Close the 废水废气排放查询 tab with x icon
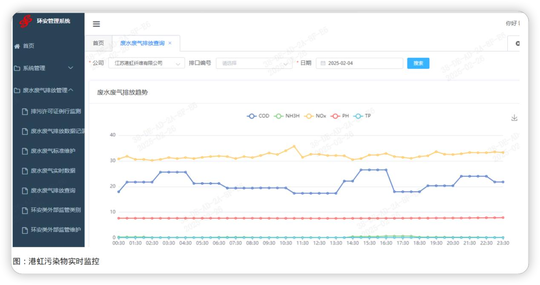Screen dimensions: 540x285 [170, 43]
